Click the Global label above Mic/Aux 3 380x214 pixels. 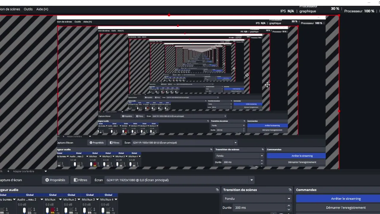pos(90,195)
